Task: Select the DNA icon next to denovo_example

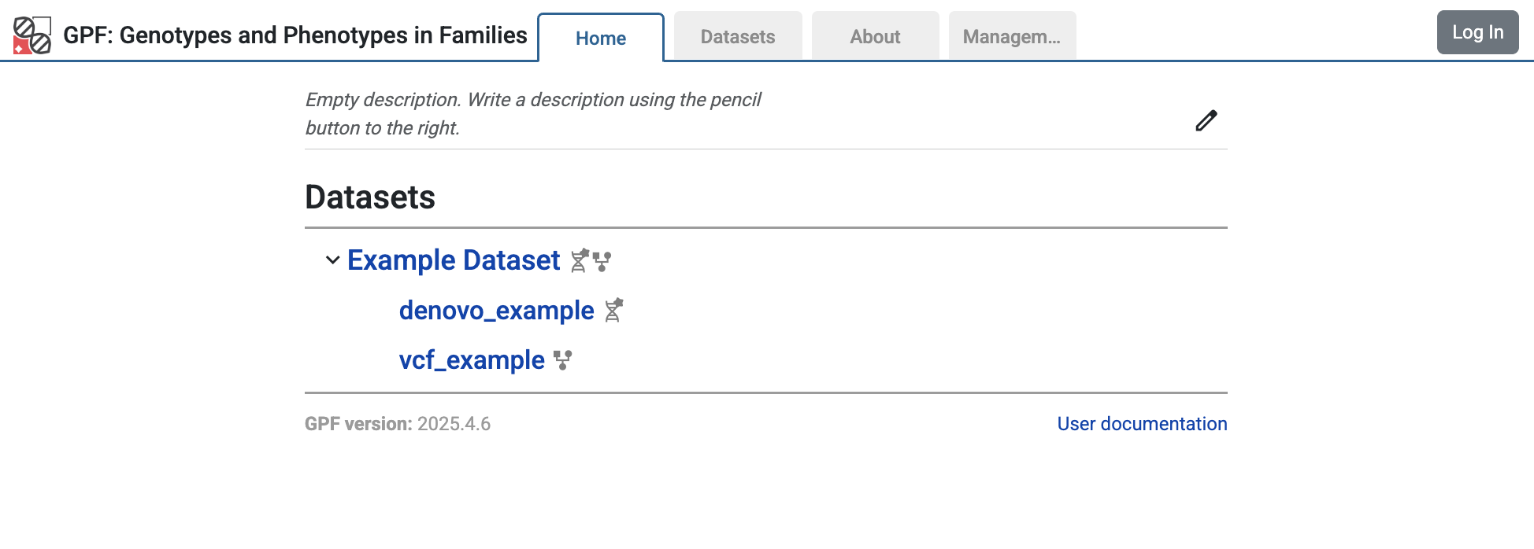Action: [614, 311]
